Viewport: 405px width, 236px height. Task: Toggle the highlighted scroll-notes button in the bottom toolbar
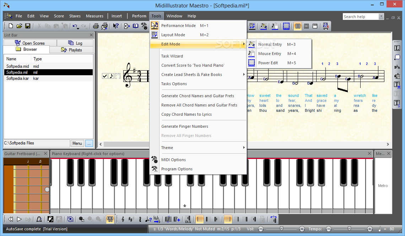[x=110, y=219]
